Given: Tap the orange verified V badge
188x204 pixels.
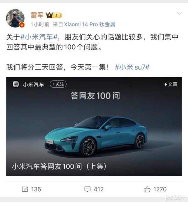Looking at the screenshot, I should coord(22,25).
